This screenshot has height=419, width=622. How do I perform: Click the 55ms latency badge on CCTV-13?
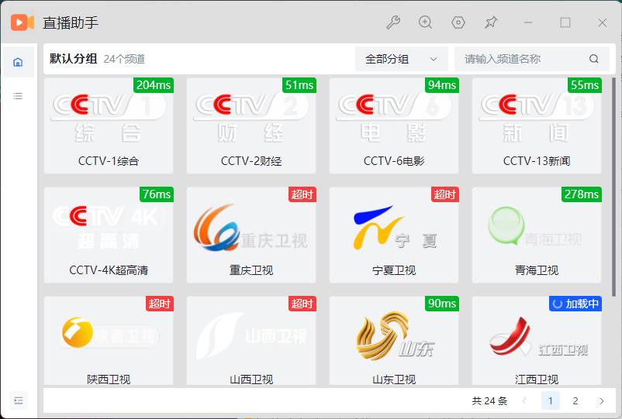pos(585,85)
